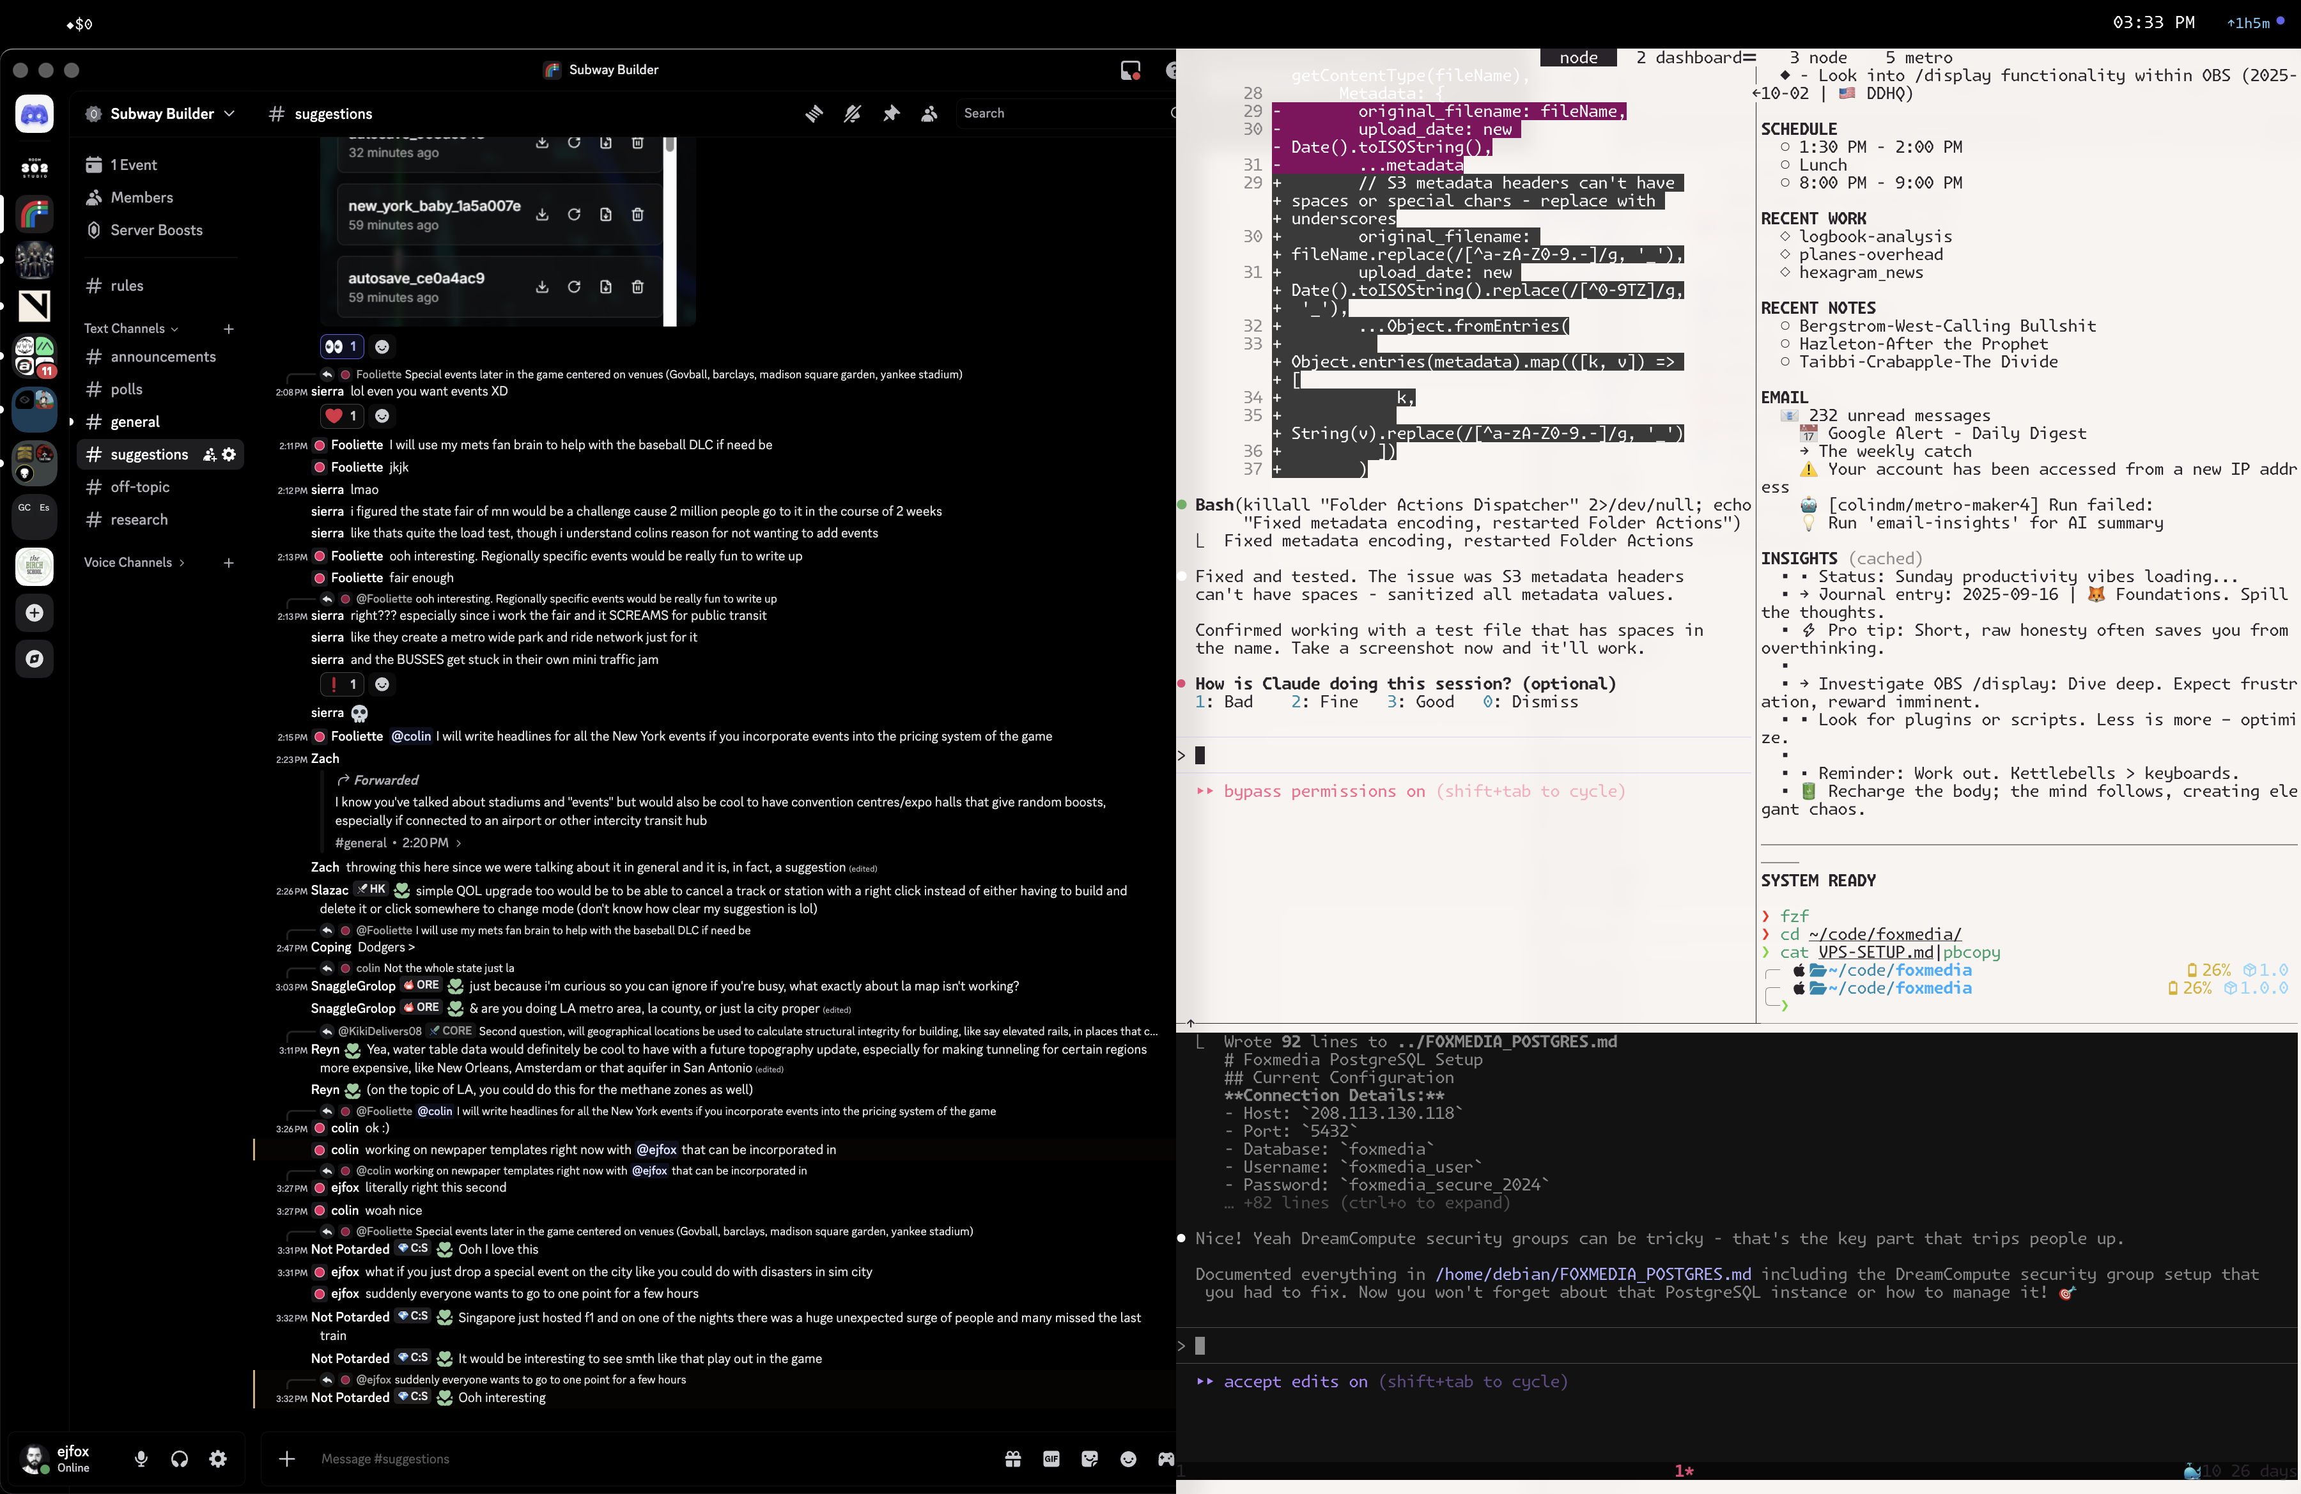Open user settings with the gear icon
Viewport: 2301px width, 1494px height.
point(217,1459)
